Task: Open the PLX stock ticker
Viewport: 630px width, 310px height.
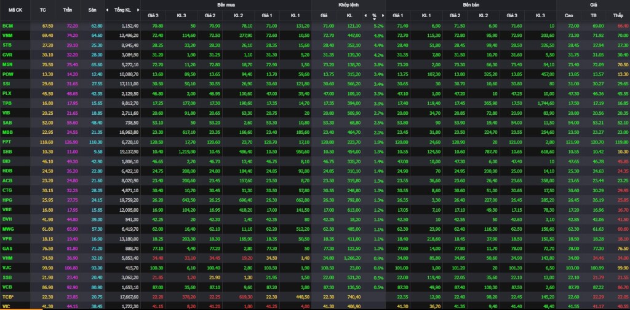Action: pyautogui.click(x=7, y=93)
